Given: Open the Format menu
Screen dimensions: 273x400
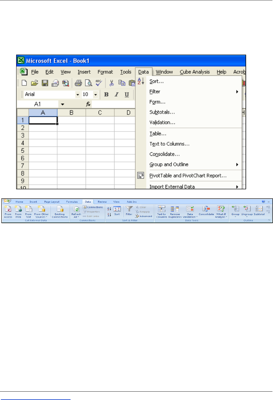Looking at the screenshot, I should pos(105,72).
